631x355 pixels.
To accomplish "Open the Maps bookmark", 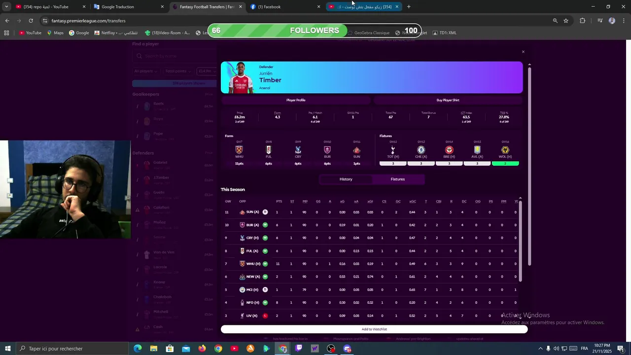I will [x=55, y=33].
